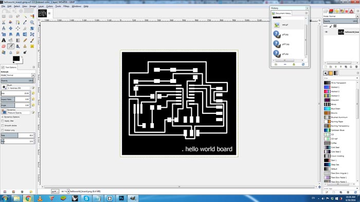
Task: Click Duplicate layer button
Action: 346,67
